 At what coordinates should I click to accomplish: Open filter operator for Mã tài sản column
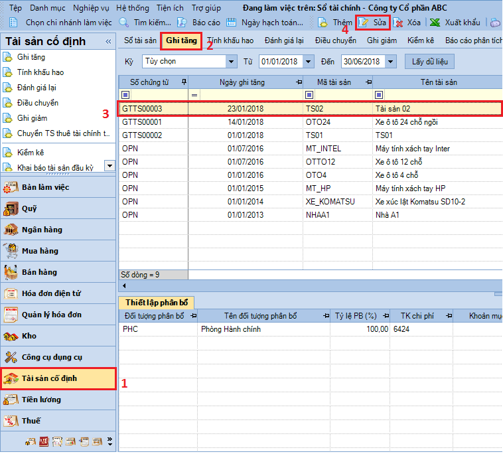tap(309, 95)
